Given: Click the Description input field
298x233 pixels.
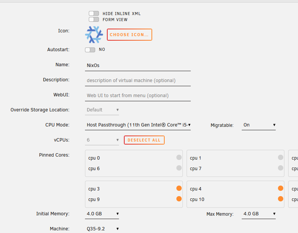Looking at the screenshot, I should pos(138,81).
